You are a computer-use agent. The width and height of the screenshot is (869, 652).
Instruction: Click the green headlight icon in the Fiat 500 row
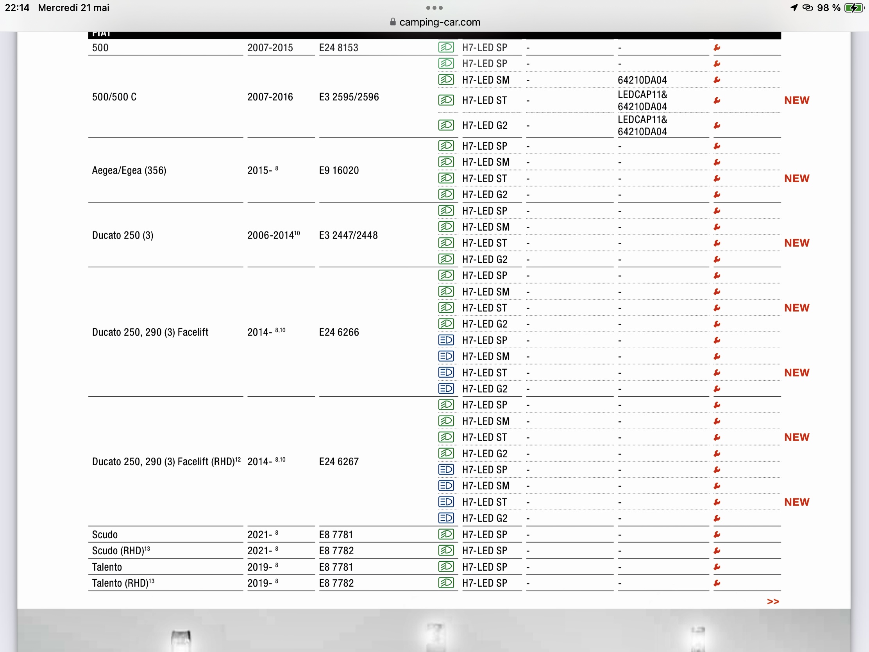coord(446,48)
